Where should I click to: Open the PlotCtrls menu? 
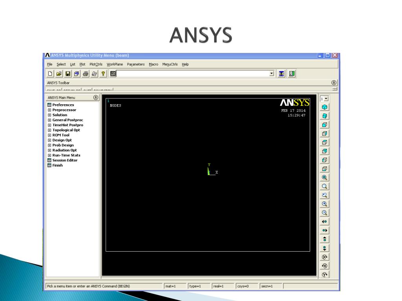click(96, 64)
